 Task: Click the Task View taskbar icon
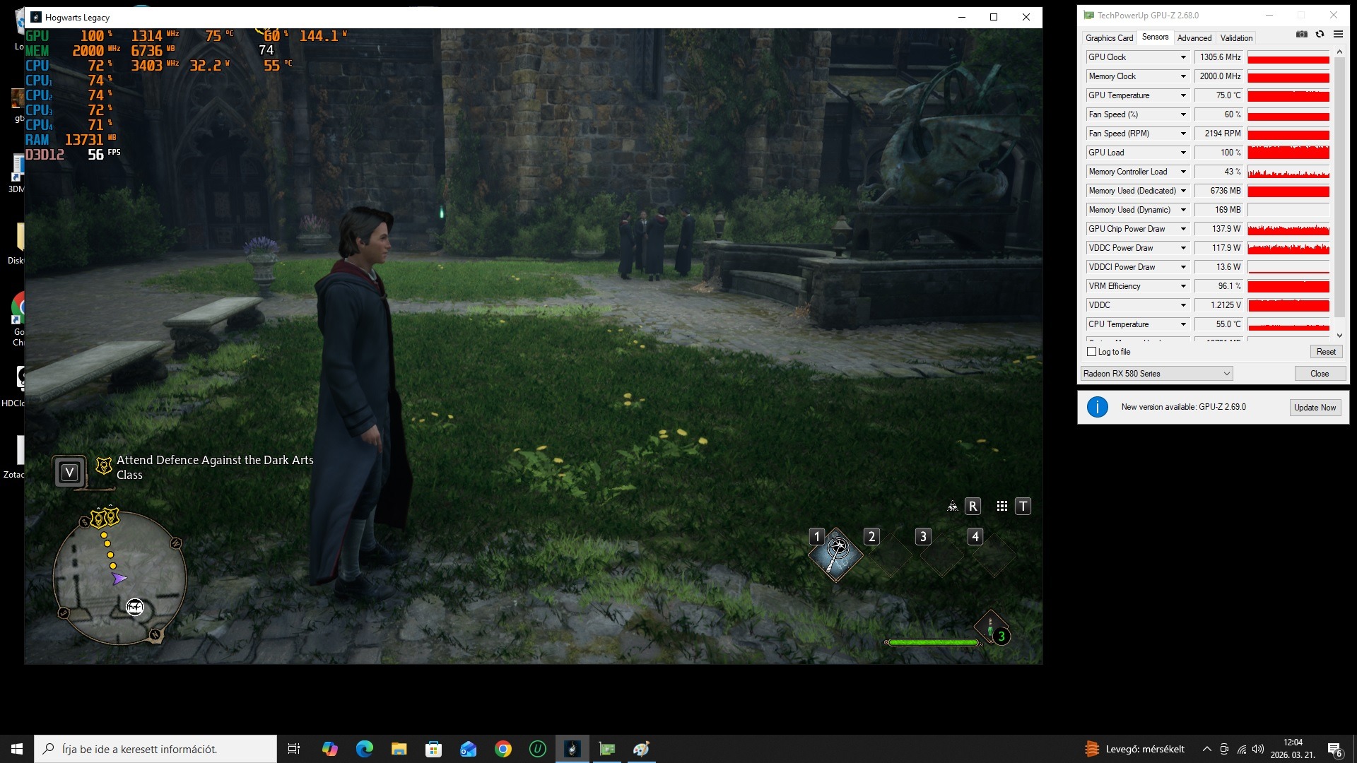click(294, 749)
